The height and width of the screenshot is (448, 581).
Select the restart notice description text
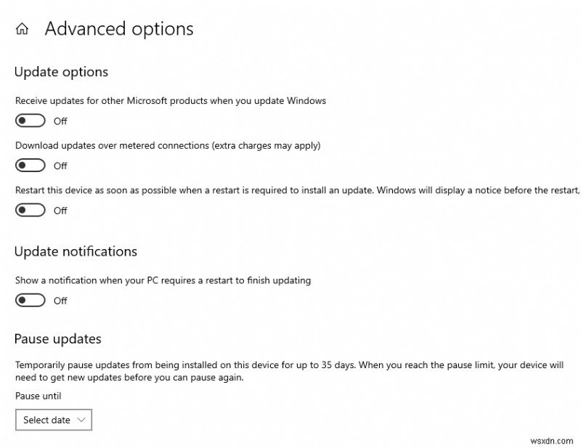pyautogui.click(x=290, y=190)
